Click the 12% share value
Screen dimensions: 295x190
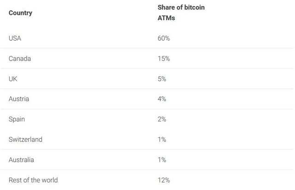click(x=164, y=180)
